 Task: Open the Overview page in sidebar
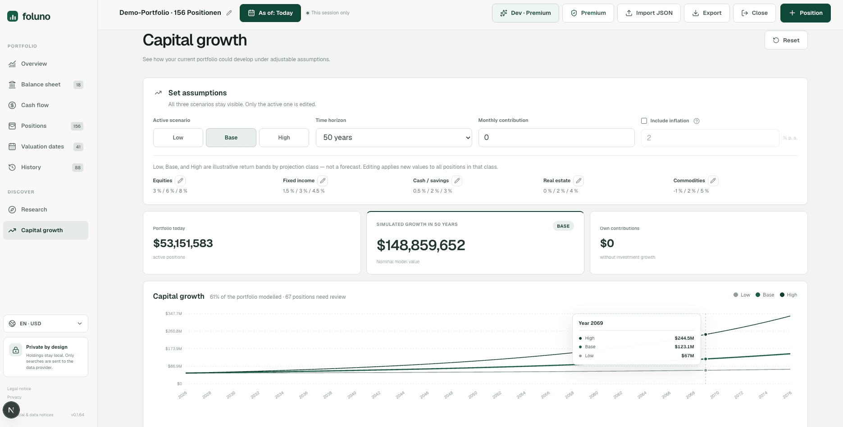coord(46,64)
